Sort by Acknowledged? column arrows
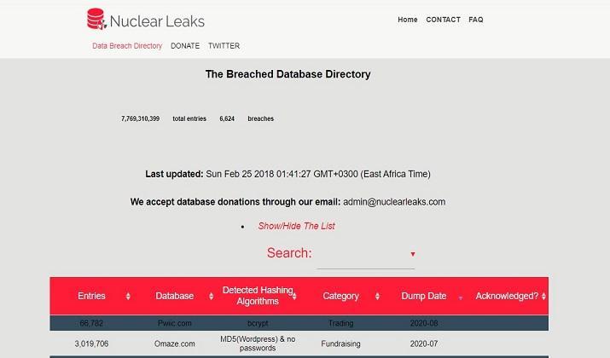This screenshot has height=358, width=610. 543,296
